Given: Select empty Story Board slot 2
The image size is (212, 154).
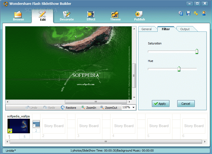Looking at the screenshot, I should pyautogui.click(x=54, y=126).
